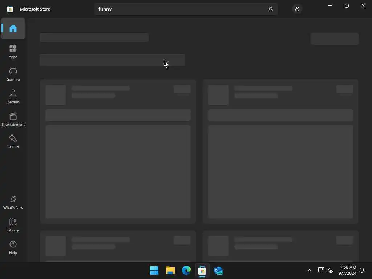
Task: Open the Gaming section
Action: click(x=13, y=74)
